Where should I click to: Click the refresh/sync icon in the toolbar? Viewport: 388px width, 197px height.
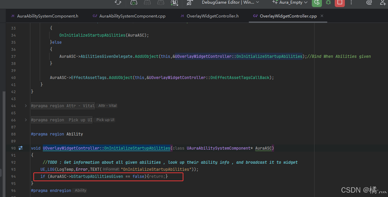[x=118, y=2]
